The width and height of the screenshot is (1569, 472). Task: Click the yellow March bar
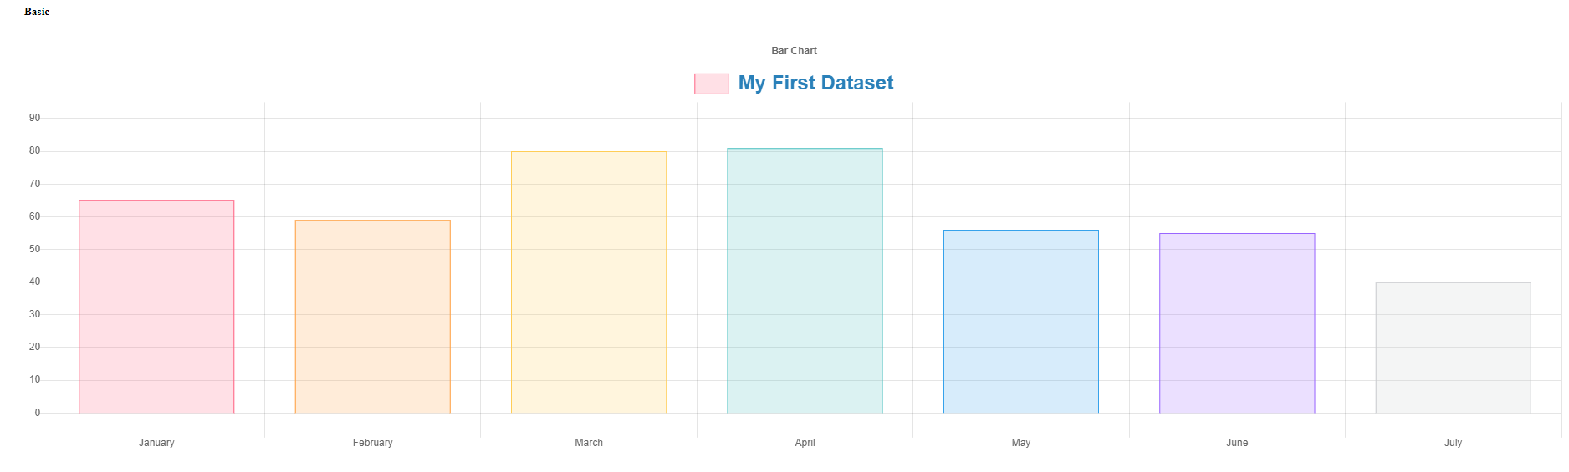tap(589, 282)
